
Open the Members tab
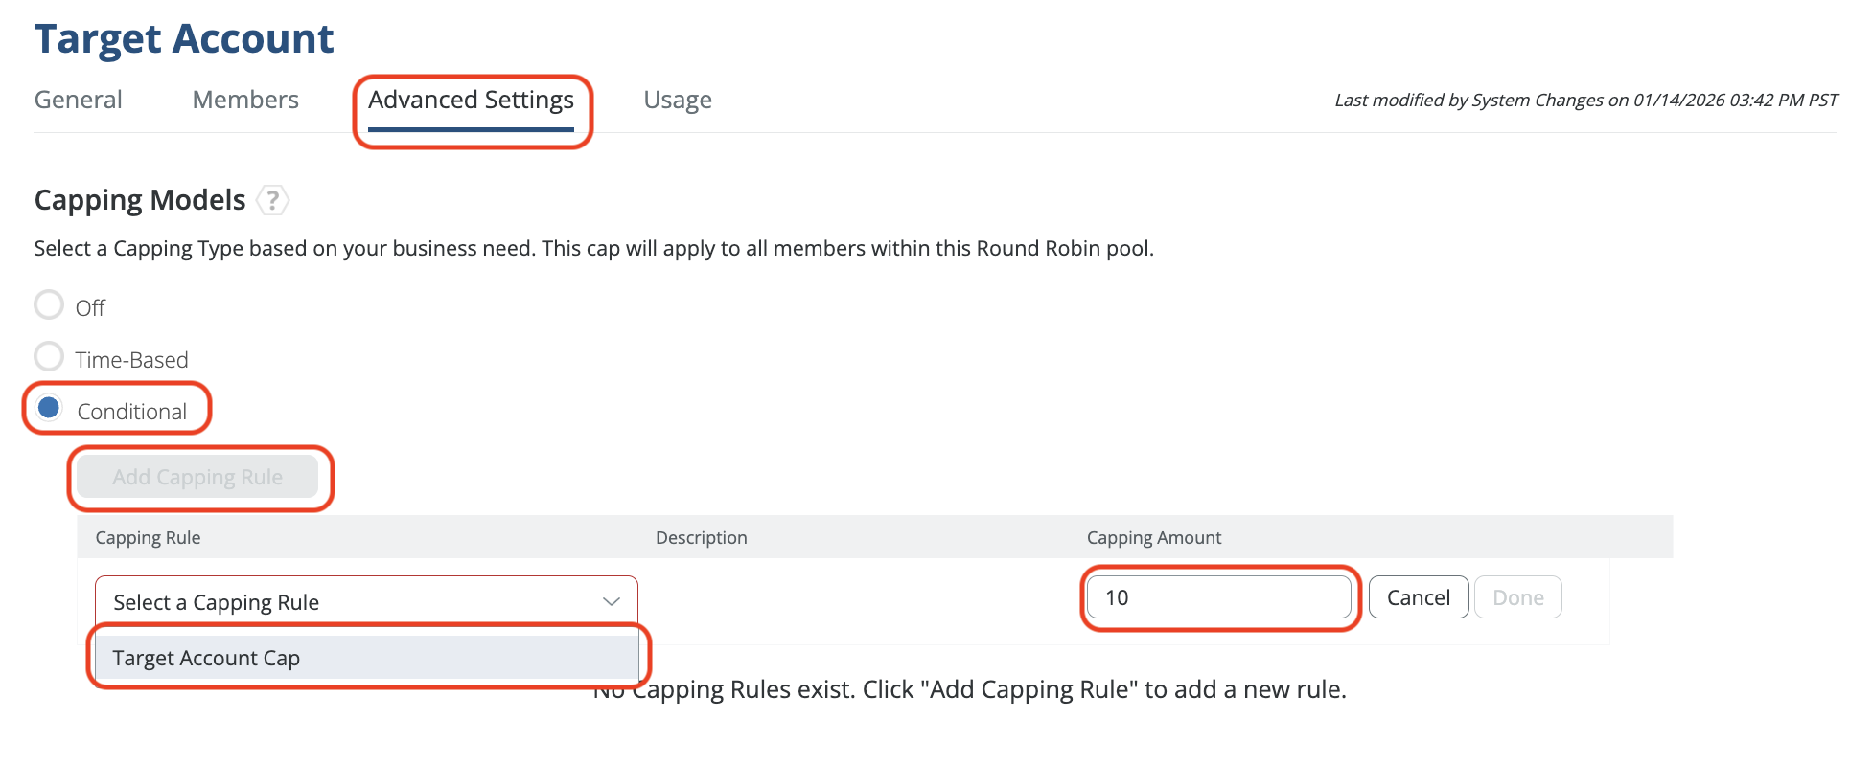click(x=245, y=100)
